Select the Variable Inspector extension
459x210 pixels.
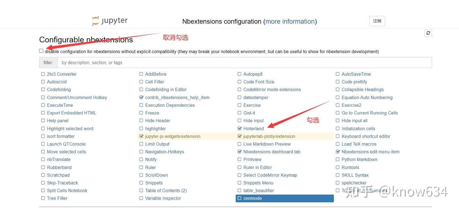(x=163, y=198)
